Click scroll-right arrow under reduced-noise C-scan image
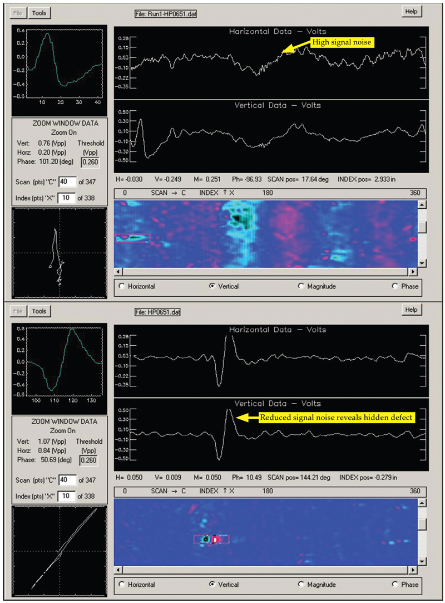 pyautogui.click(x=412, y=570)
